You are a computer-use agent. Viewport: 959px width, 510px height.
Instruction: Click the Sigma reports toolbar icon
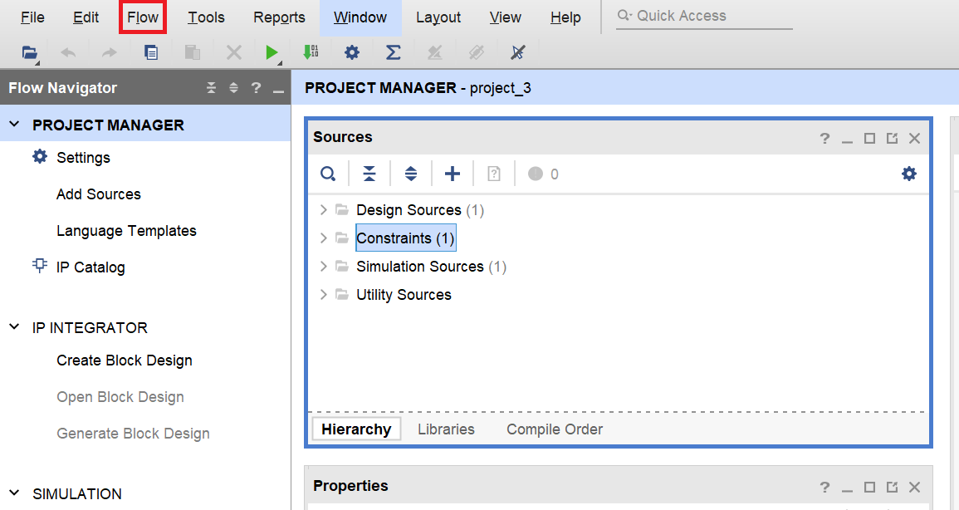point(394,52)
